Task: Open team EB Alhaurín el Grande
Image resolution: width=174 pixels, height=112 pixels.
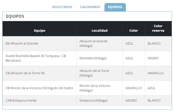Action: (x=22, y=43)
